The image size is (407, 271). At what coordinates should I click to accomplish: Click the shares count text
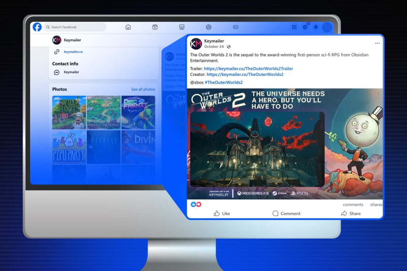click(x=376, y=205)
